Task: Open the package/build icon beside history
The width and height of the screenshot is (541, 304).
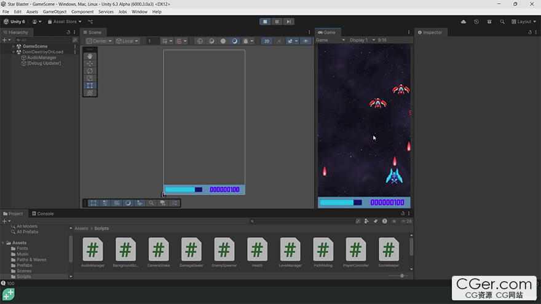Action: pos(489,21)
